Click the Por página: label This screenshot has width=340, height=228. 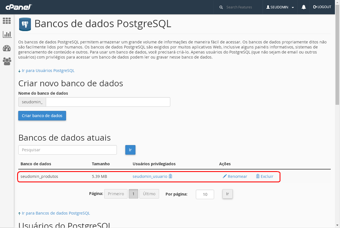click(x=176, y=194)
